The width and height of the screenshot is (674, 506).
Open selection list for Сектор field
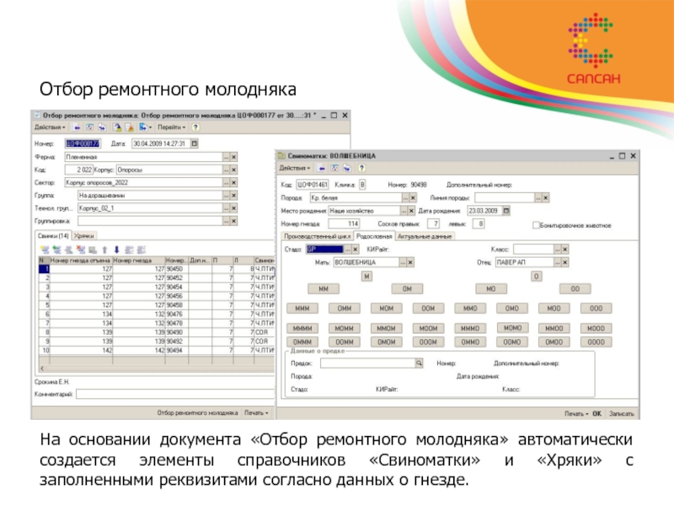(x=227, y=183)
